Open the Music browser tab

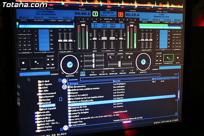point(83,73)
